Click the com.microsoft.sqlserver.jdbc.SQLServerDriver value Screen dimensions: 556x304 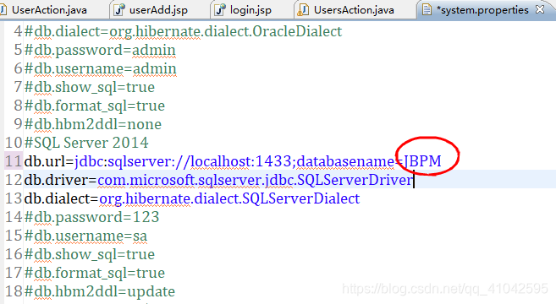[256, 180]
